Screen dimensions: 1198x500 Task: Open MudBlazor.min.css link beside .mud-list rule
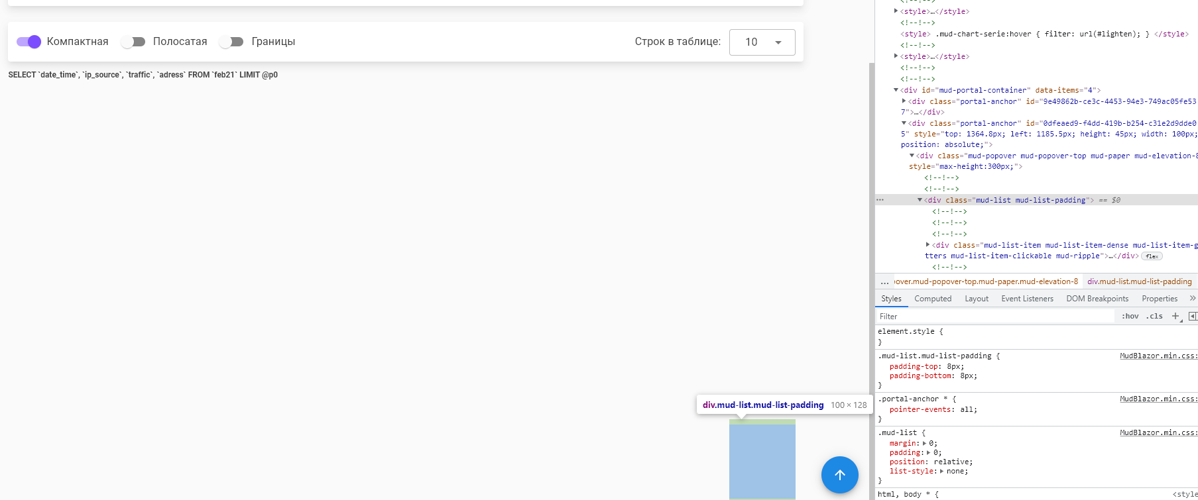point(1158,433)
